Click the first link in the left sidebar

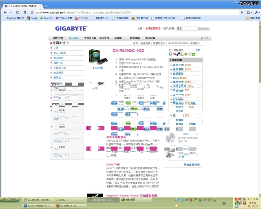(56, 48)
